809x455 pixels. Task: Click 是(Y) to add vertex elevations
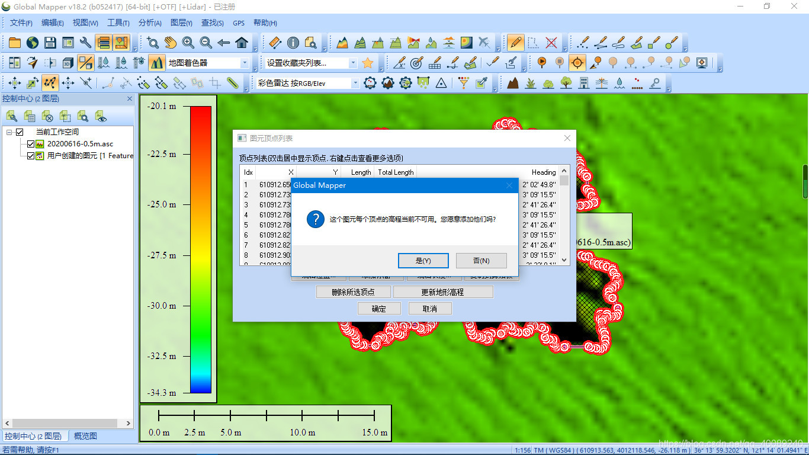[423, 261]
